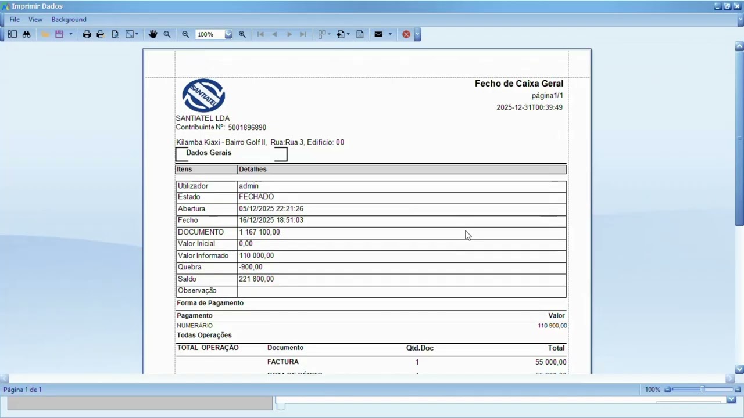744x418 pixels.
Task: Click the vertical scrollbar thumb
Action: (739, 138)
